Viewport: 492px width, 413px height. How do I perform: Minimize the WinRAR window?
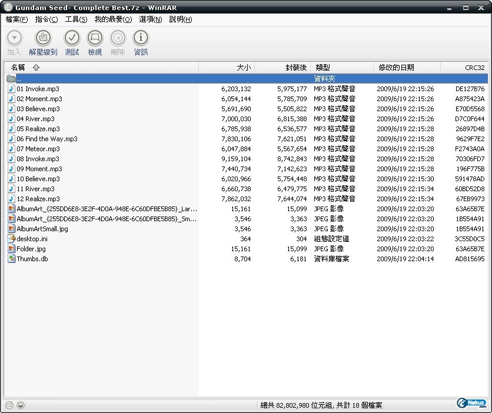449,8
